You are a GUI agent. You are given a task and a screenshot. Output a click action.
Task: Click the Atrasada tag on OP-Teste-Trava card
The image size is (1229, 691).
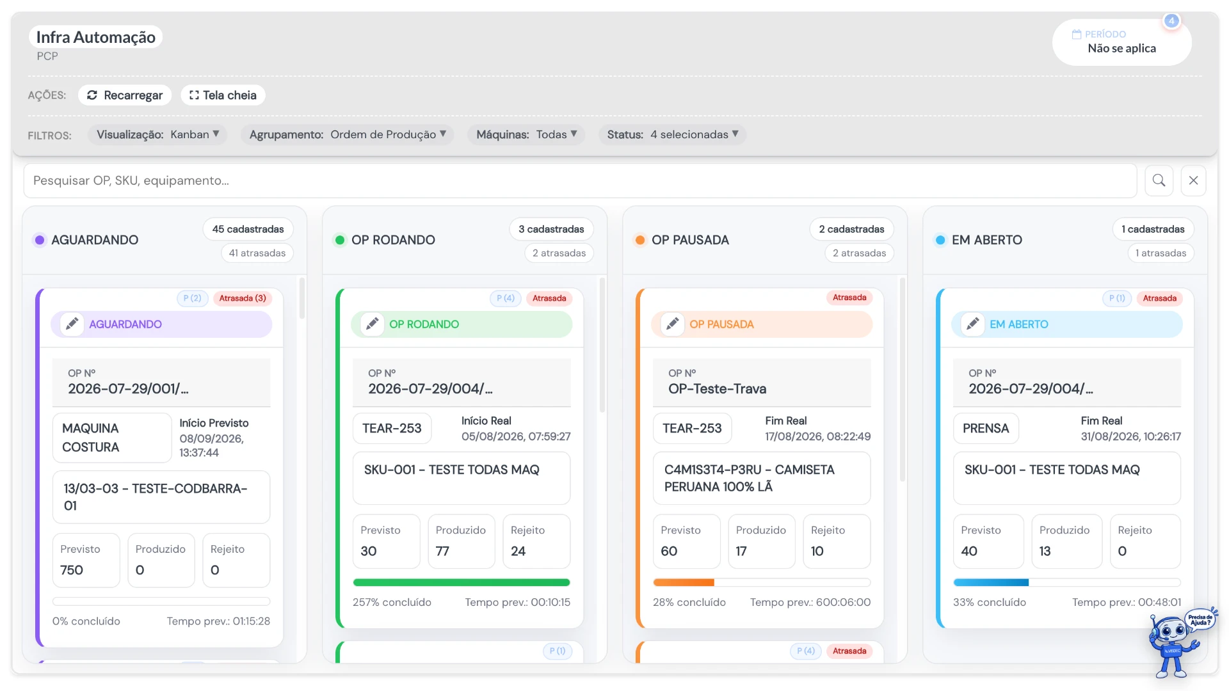tap(849, 298)
